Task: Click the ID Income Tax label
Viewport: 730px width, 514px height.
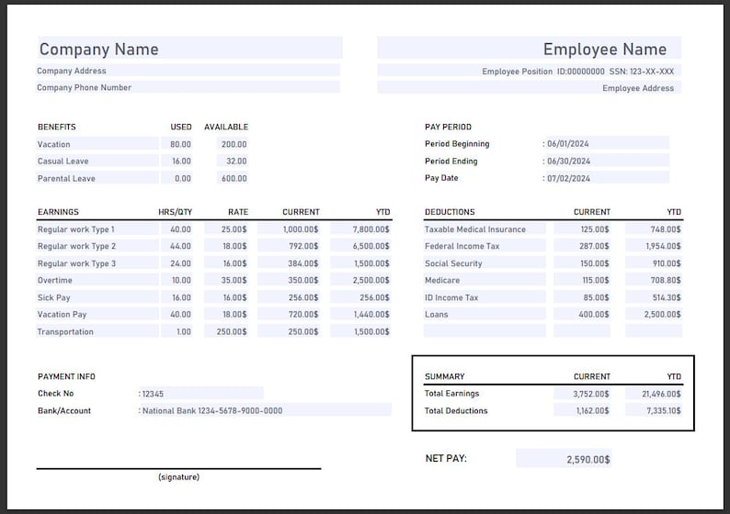Action: point(451,297)
